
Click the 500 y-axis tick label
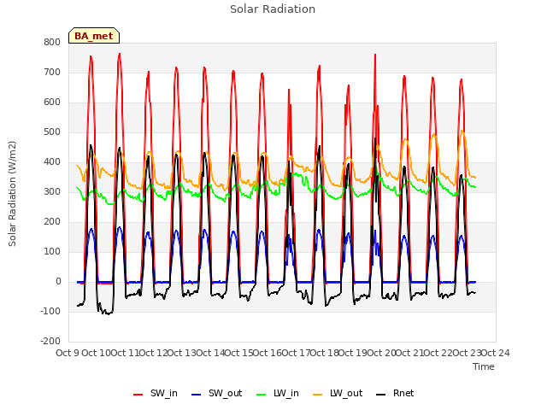pyautogui.click(x=52, y=132)
